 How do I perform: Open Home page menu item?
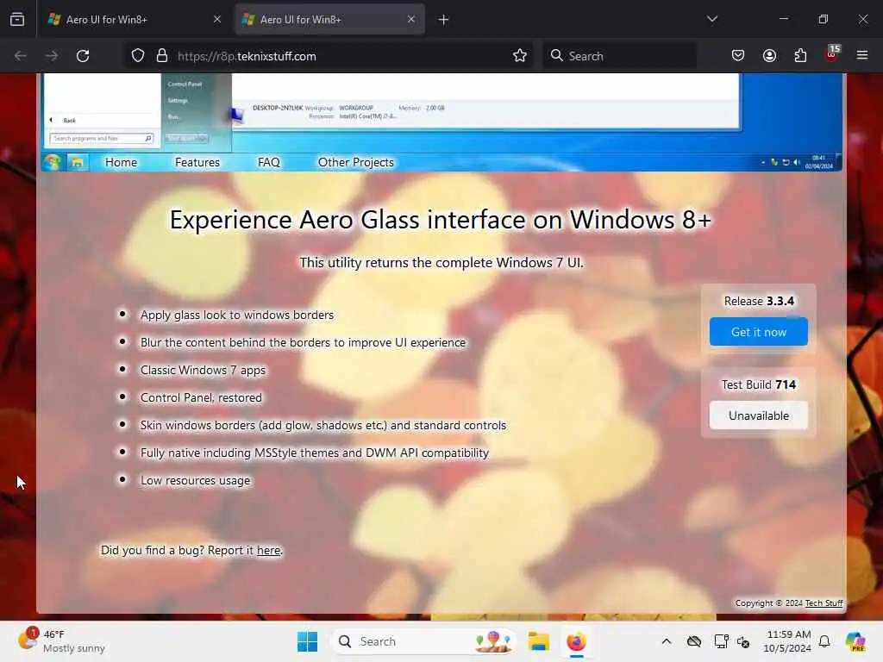121,162
